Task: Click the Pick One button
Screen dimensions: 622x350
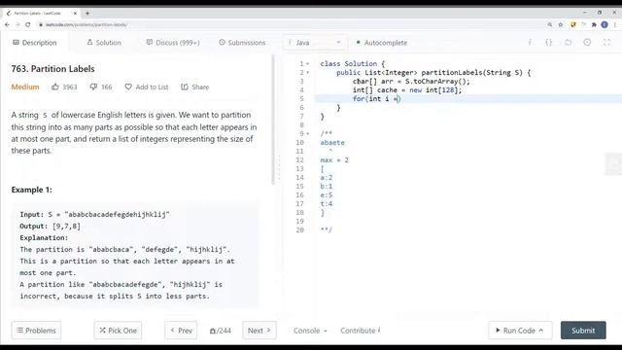Action: tap(118, 331)
